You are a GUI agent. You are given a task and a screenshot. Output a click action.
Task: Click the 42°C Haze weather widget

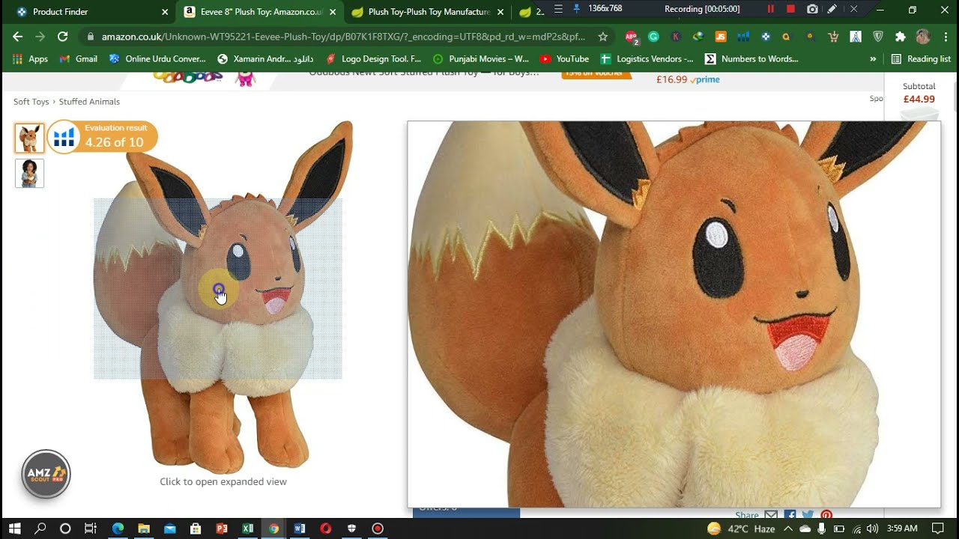742,529
